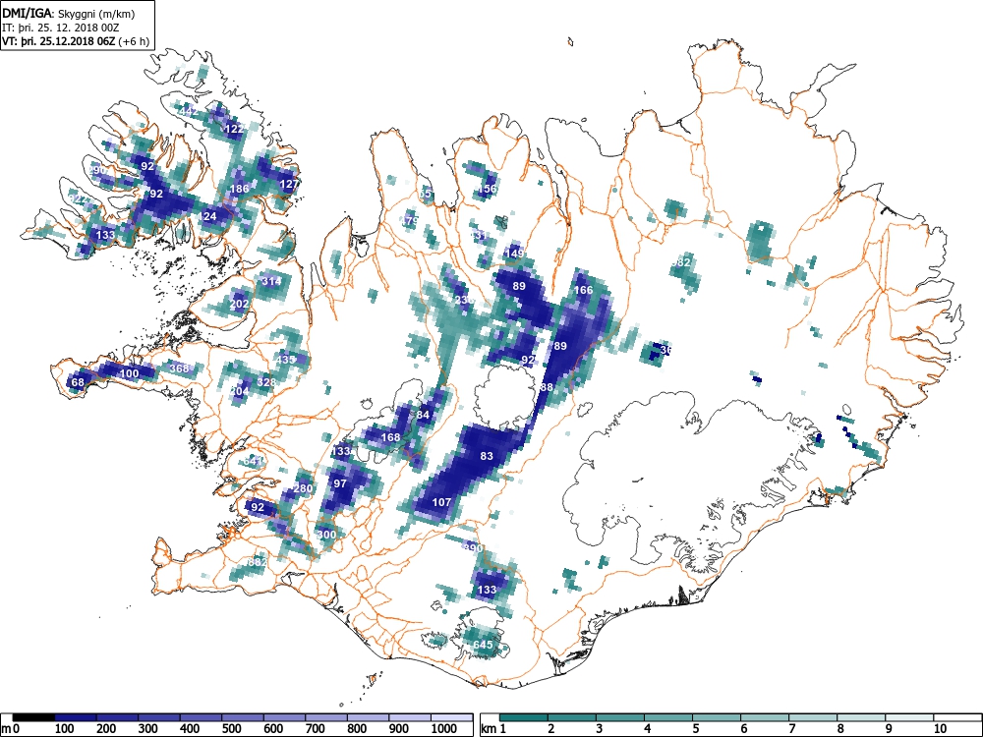Image resolution: width=983 pixels, height=737 pixels.
Task: Select the lightest lavender swatch above the 1000 label
Action: coord(451,717)
